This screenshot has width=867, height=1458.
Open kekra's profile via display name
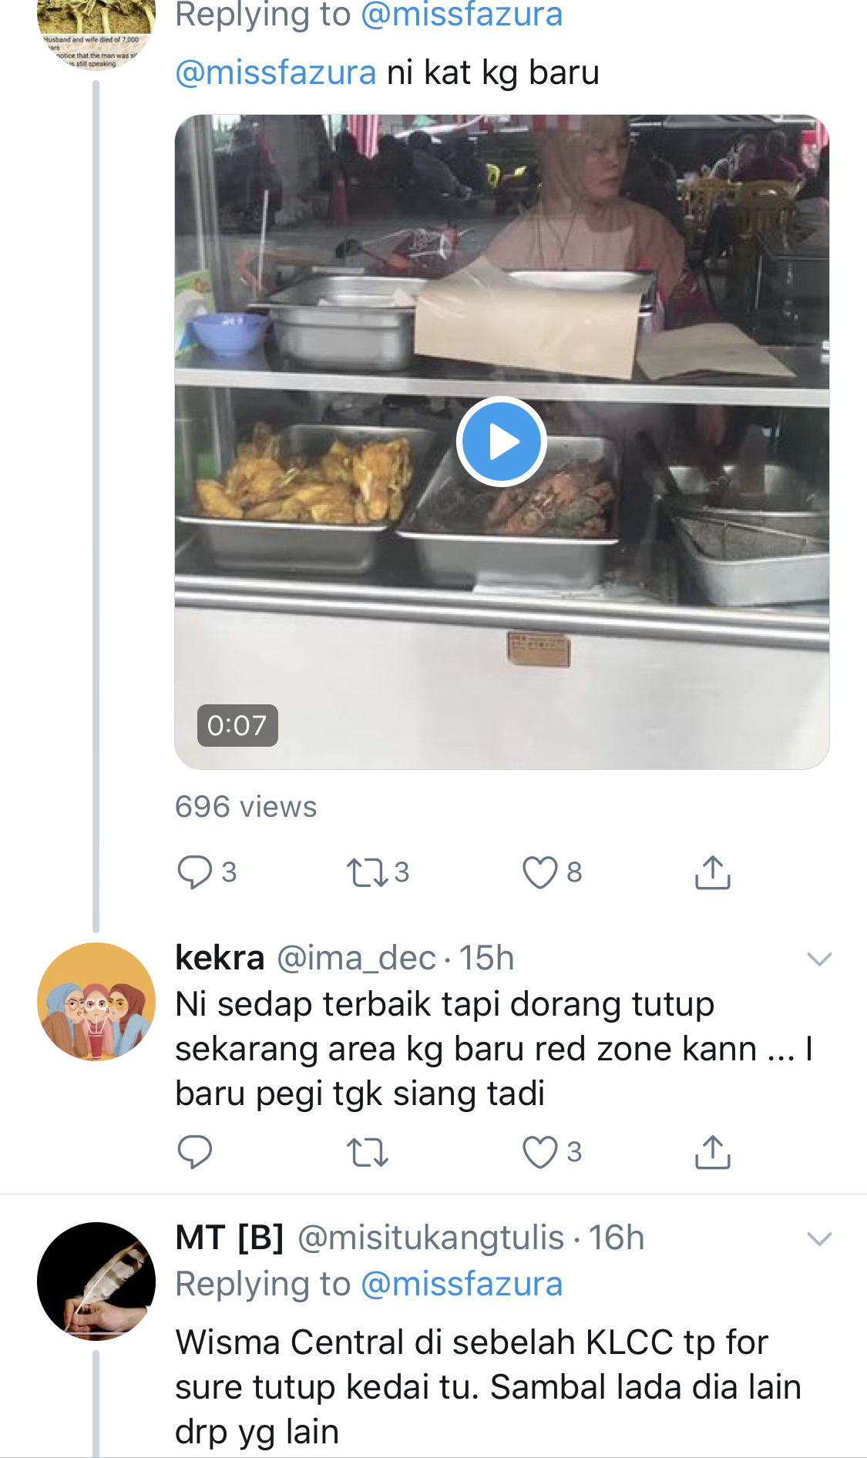click(x=220, y=958)
